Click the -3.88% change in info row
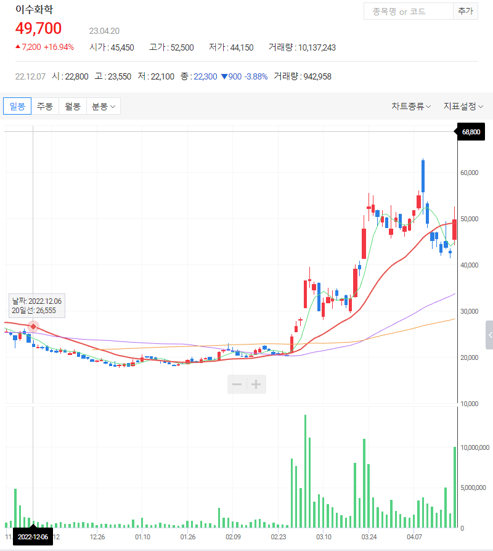 [256, 76]
